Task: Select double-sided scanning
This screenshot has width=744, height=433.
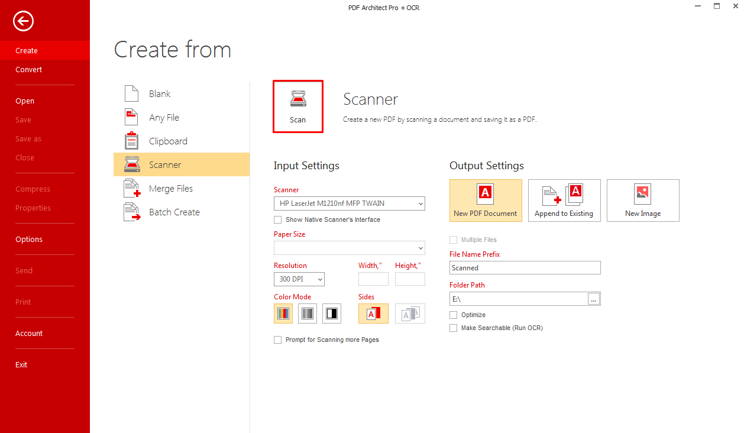Action: [410, 314]
